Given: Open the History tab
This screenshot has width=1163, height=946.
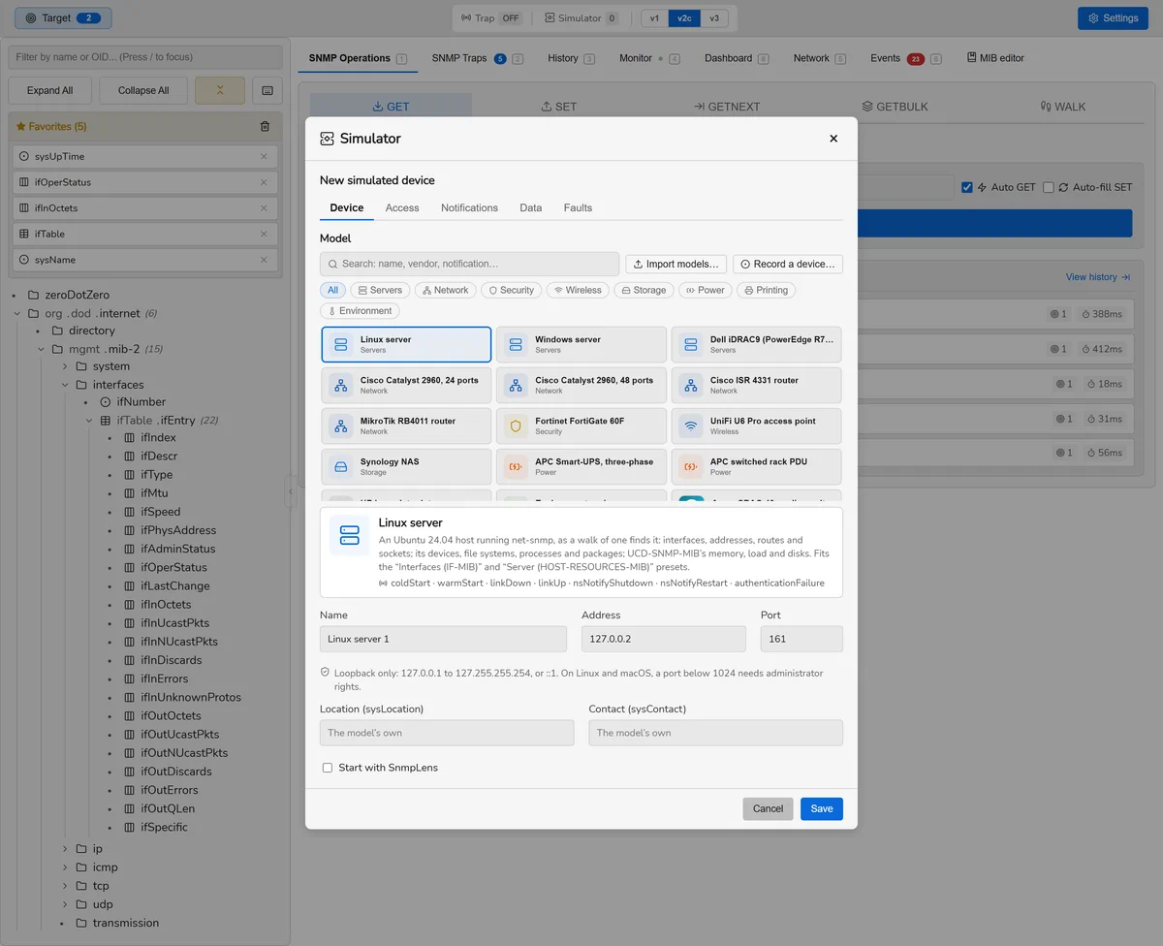Looking at the screenshot, I should point(571,58).
